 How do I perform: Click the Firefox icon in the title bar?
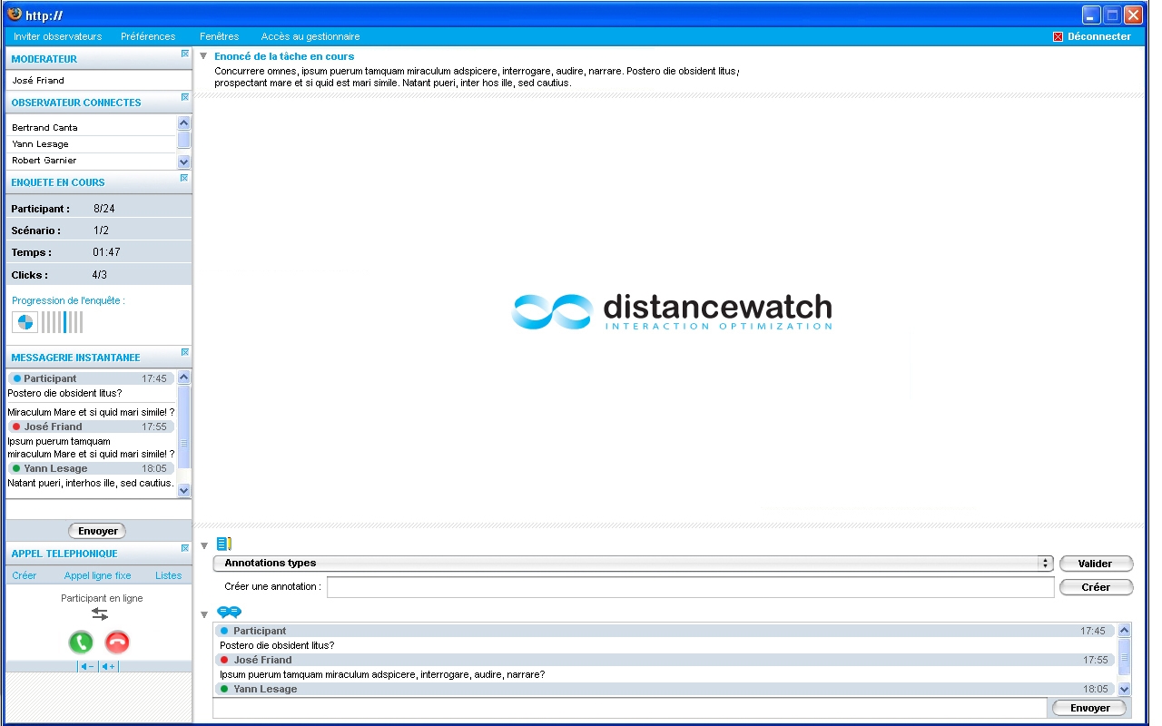[x=15, y=15]
